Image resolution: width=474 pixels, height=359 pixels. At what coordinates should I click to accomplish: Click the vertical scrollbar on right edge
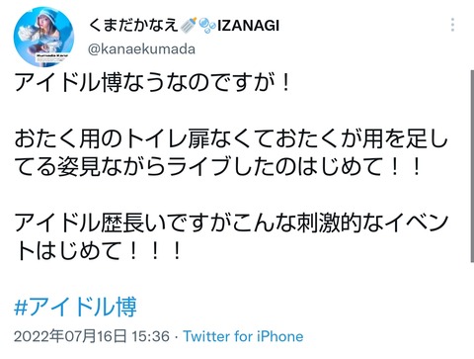pyautogui.click(x=472, y=166)
